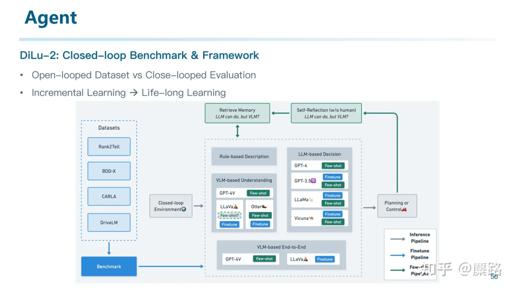This screenshot has width=515, height=290.
Task: Click the GPT-4 label in LLM-based Decision
Action: point(301,166)
